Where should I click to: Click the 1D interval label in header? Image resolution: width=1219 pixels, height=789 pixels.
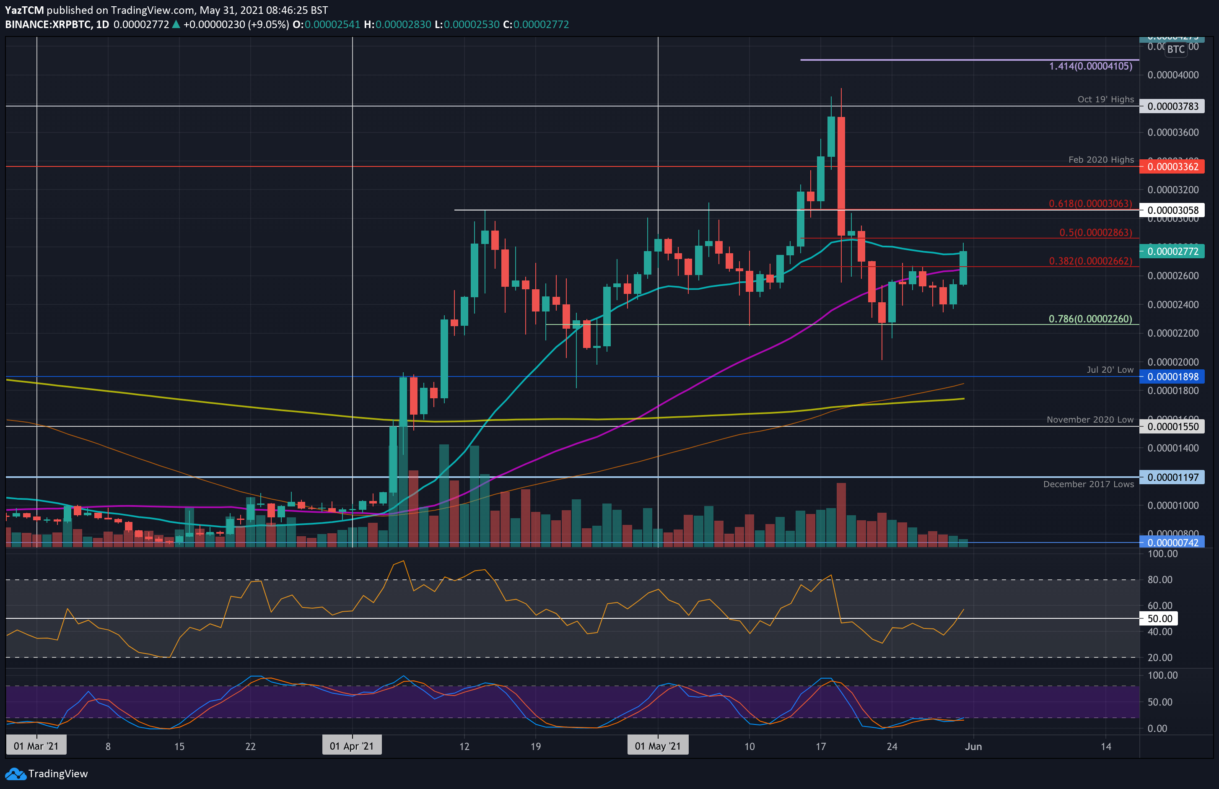pos(102,24)
